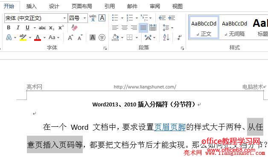Open Text Effects (glowing A)
268x157 pixels.
9,37
